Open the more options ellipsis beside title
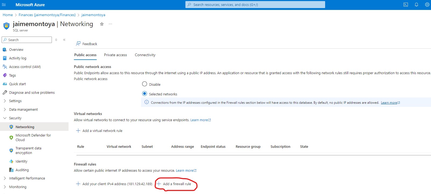This screenshot has width=431, height=194. coord(110,24)
